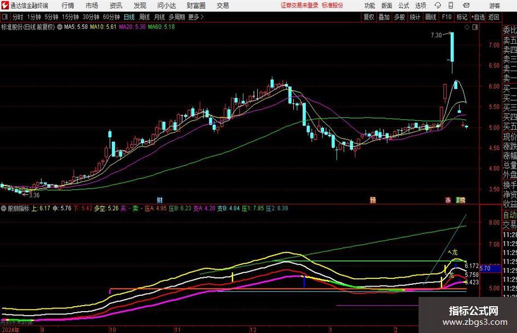Click the 12 month marker on time axis
The width and height of the screenshot is (517, 333).
(x=253, y=329)
